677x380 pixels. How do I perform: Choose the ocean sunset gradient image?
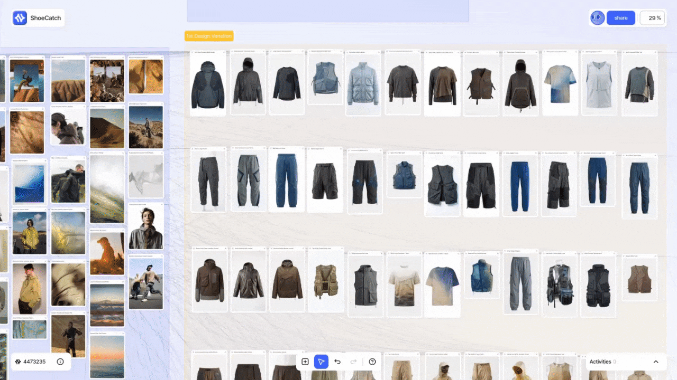tap(107, 355)
